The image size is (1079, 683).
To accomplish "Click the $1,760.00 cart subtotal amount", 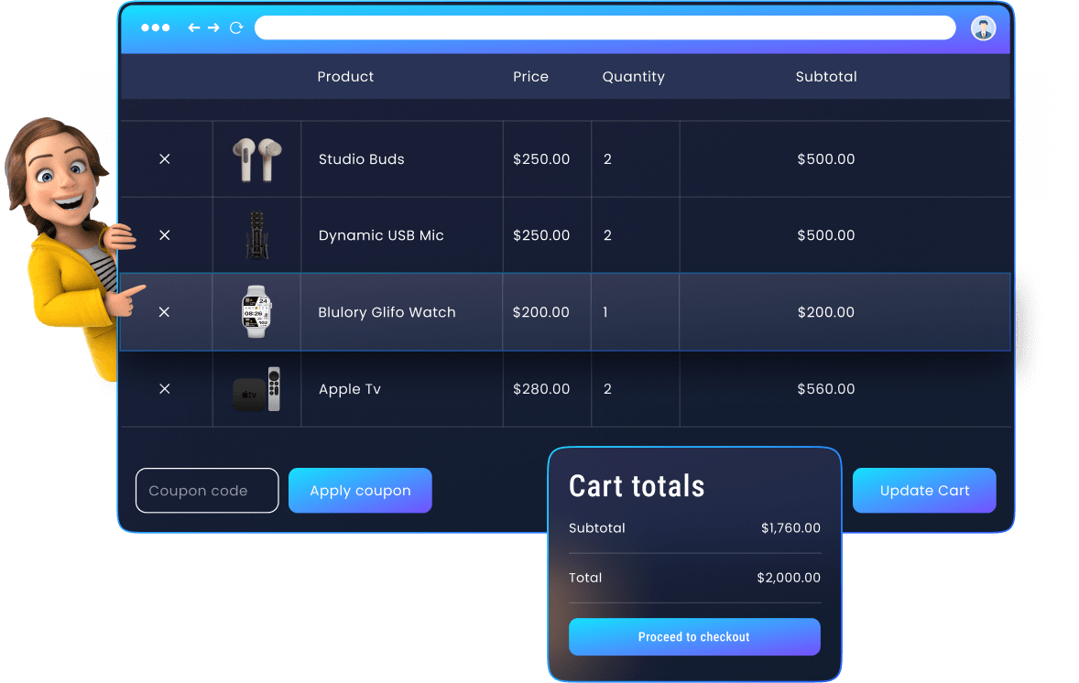I will 790,528.
